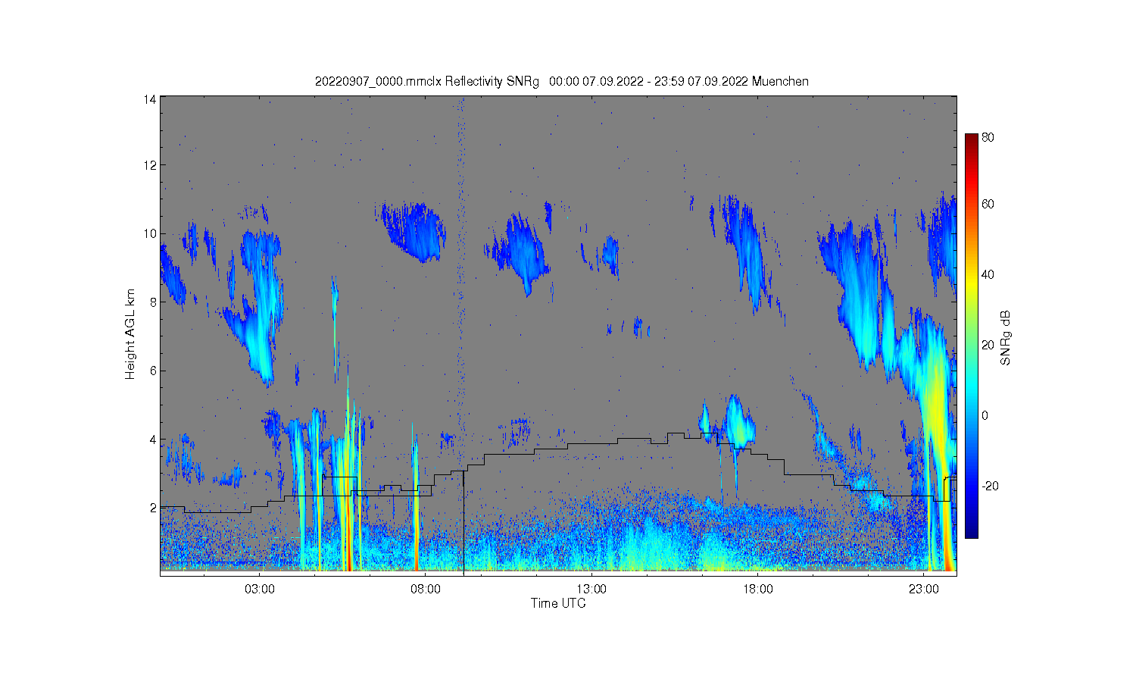Image resolution: width=1136 pixels, height=682 pixels.
Task: Click the 12 km height tick label
Action: 150,165
